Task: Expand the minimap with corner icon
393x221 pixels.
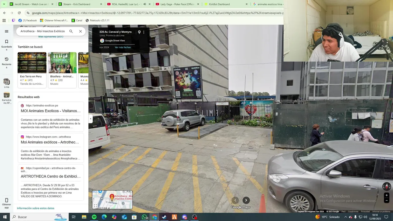Action: [x=95, y=206]
